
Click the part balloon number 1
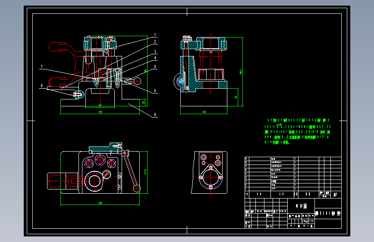click(155, 35)
